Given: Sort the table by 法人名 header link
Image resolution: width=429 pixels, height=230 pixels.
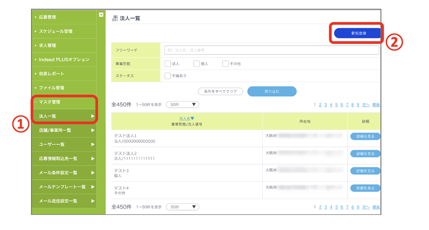Looking at the screenshot, I should [x=186, y=119].
